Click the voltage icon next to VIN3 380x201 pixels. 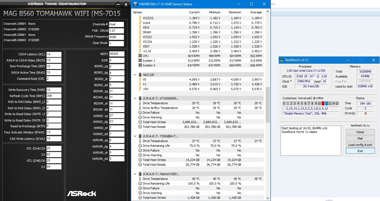click(x=140, y=28)
